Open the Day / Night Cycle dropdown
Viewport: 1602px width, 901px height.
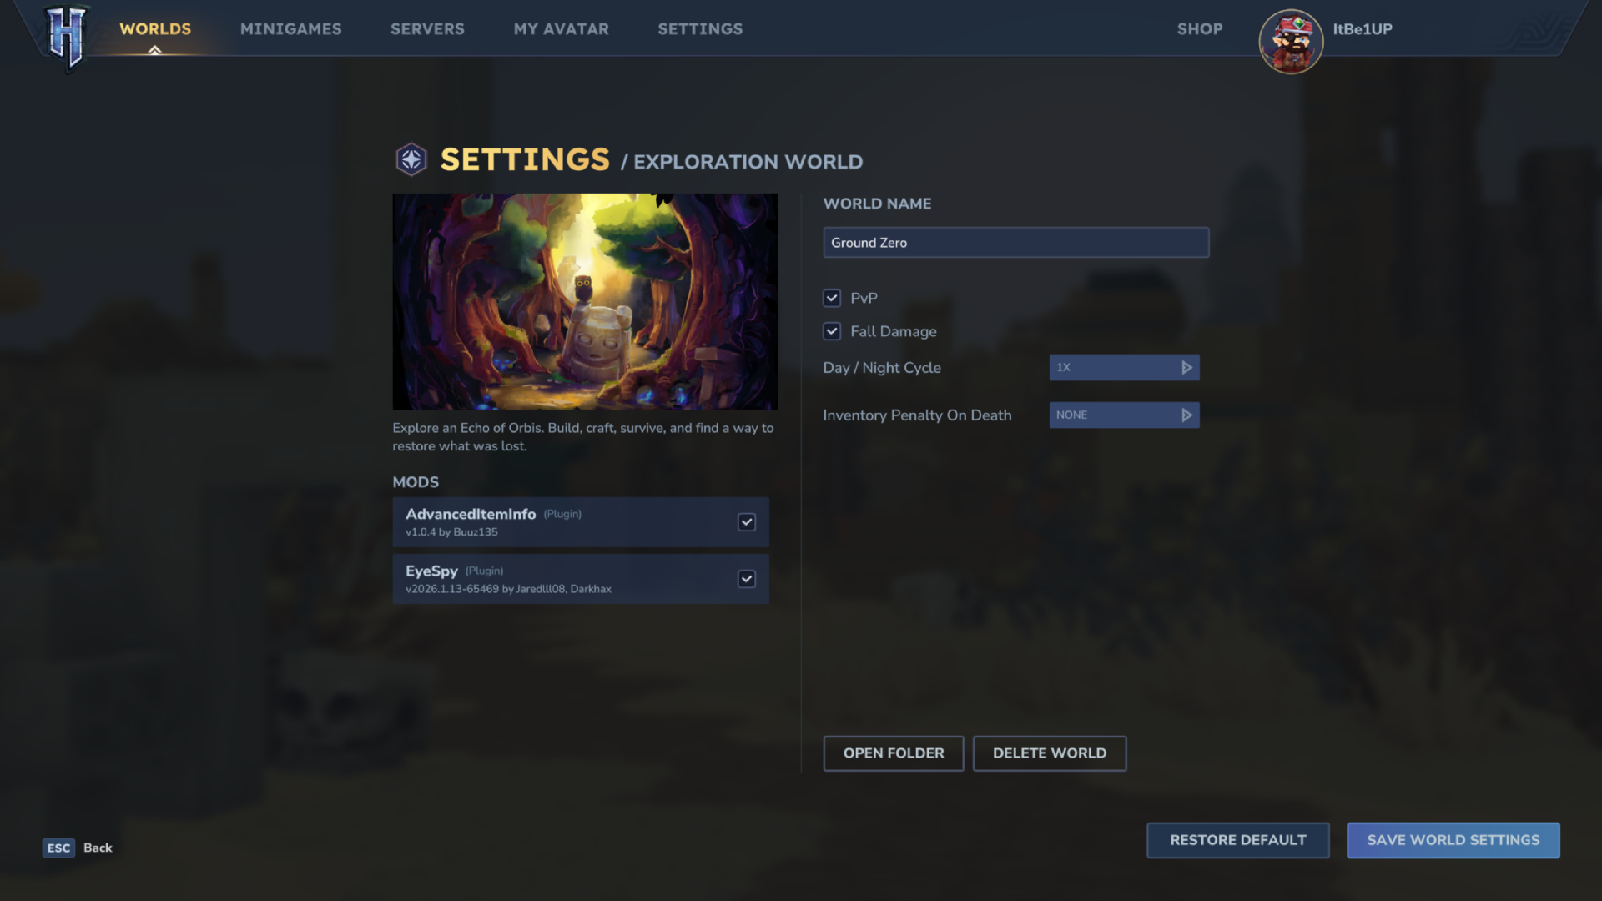1124,367
